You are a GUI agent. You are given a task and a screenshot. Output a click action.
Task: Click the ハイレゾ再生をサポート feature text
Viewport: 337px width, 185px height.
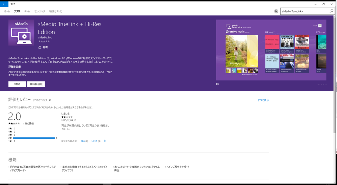pos(177,167)
